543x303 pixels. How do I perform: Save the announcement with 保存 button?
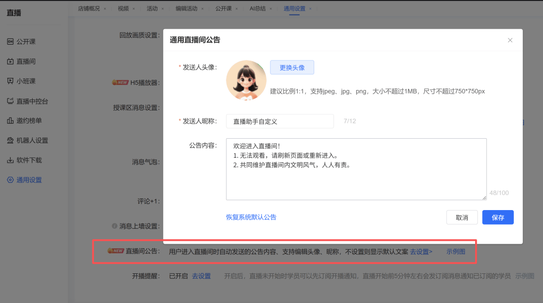pos(498,218)
